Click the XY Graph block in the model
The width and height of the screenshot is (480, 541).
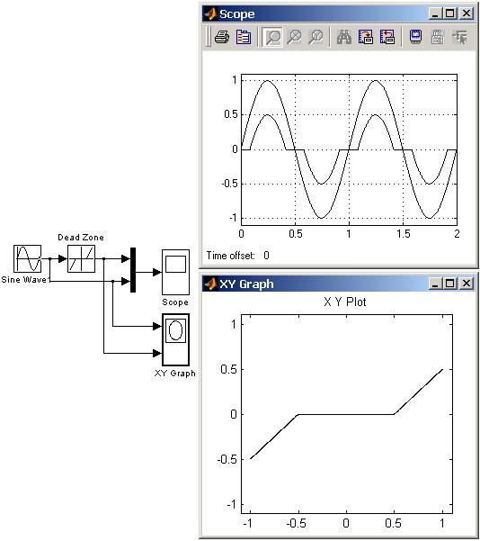pos(176,339)
